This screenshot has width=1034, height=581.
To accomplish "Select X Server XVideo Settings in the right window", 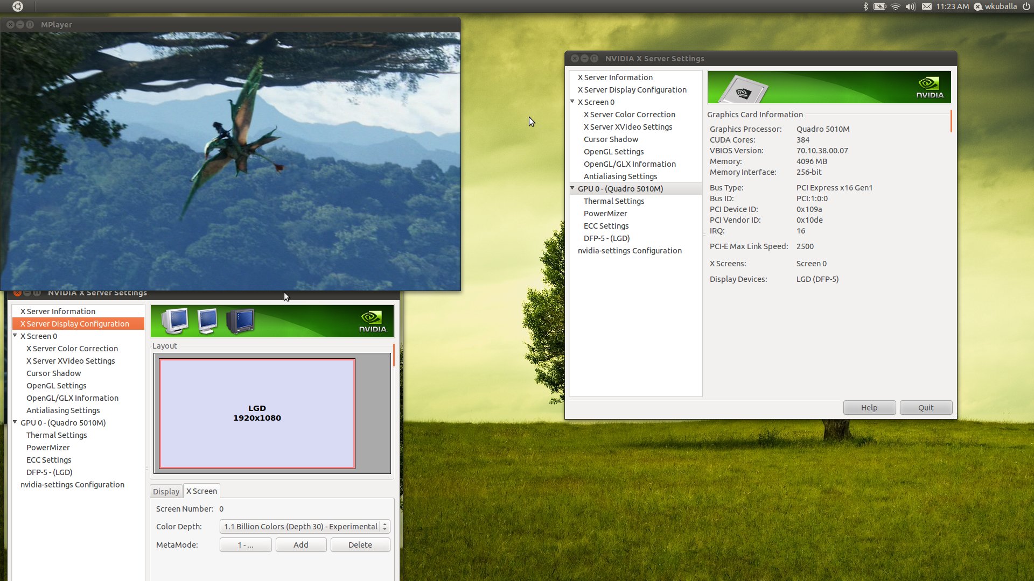I will [628, 127].
